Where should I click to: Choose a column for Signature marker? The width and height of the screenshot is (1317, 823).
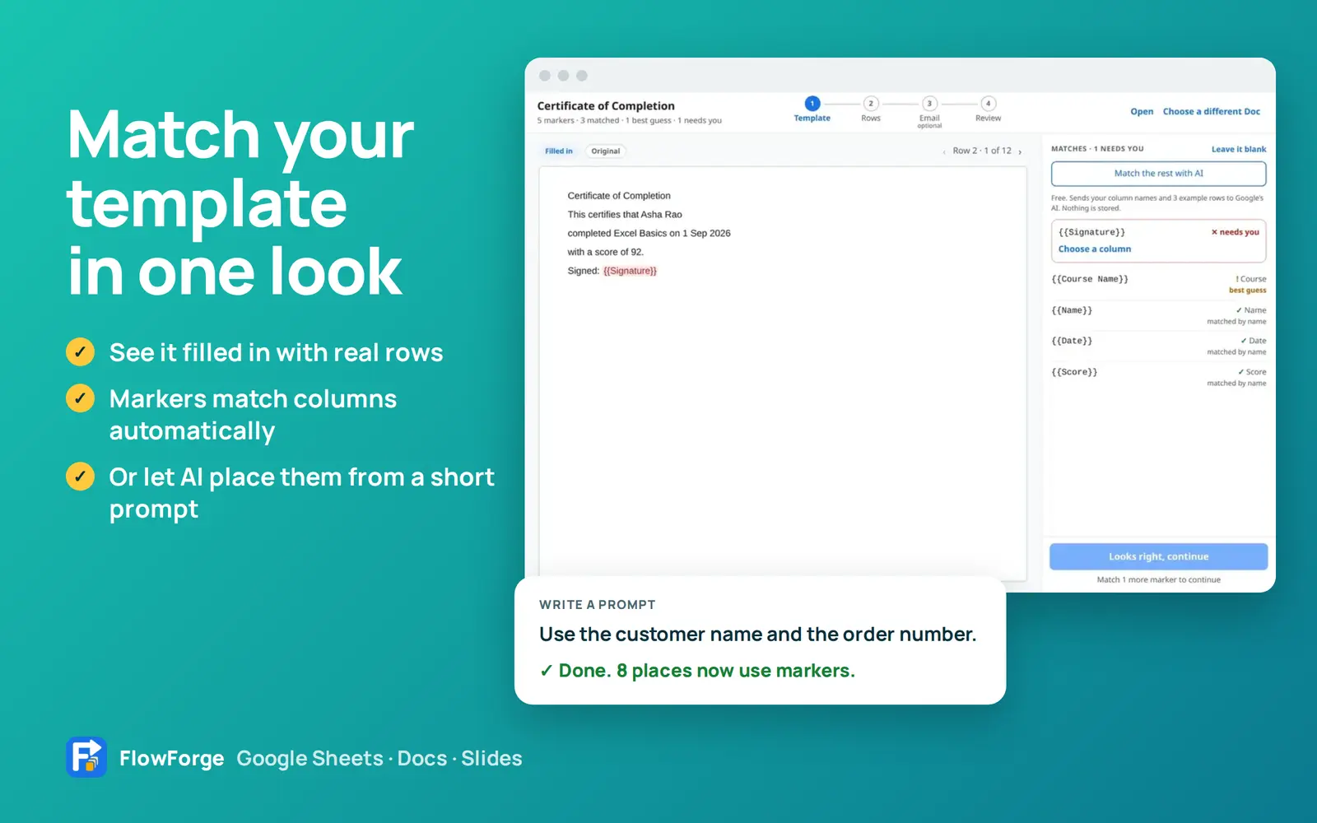(x=1095, y=249)
